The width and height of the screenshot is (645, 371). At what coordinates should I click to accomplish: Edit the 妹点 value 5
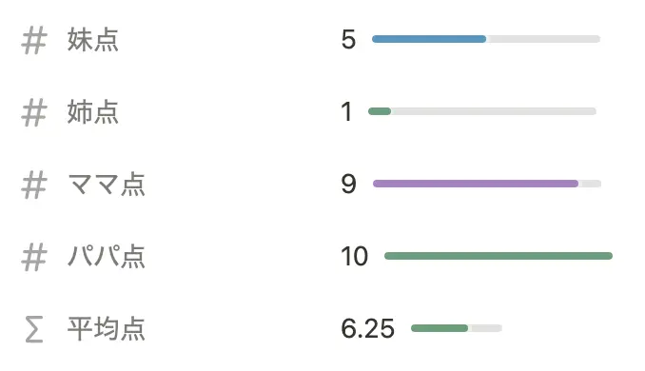point(348,40)
